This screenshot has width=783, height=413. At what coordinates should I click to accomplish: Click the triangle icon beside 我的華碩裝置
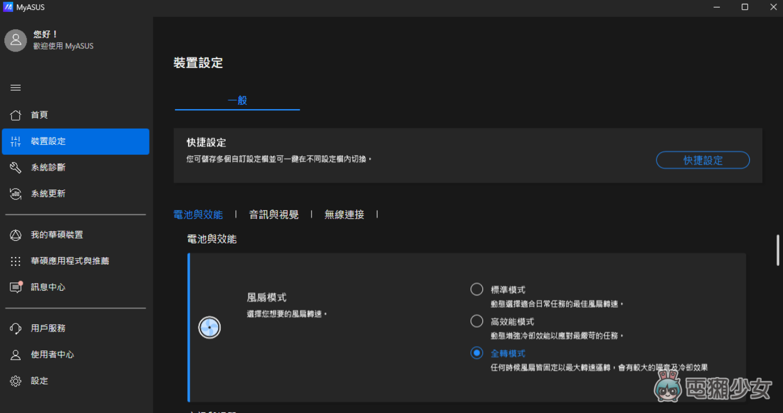pyautogui.click(x=16, y=235)
